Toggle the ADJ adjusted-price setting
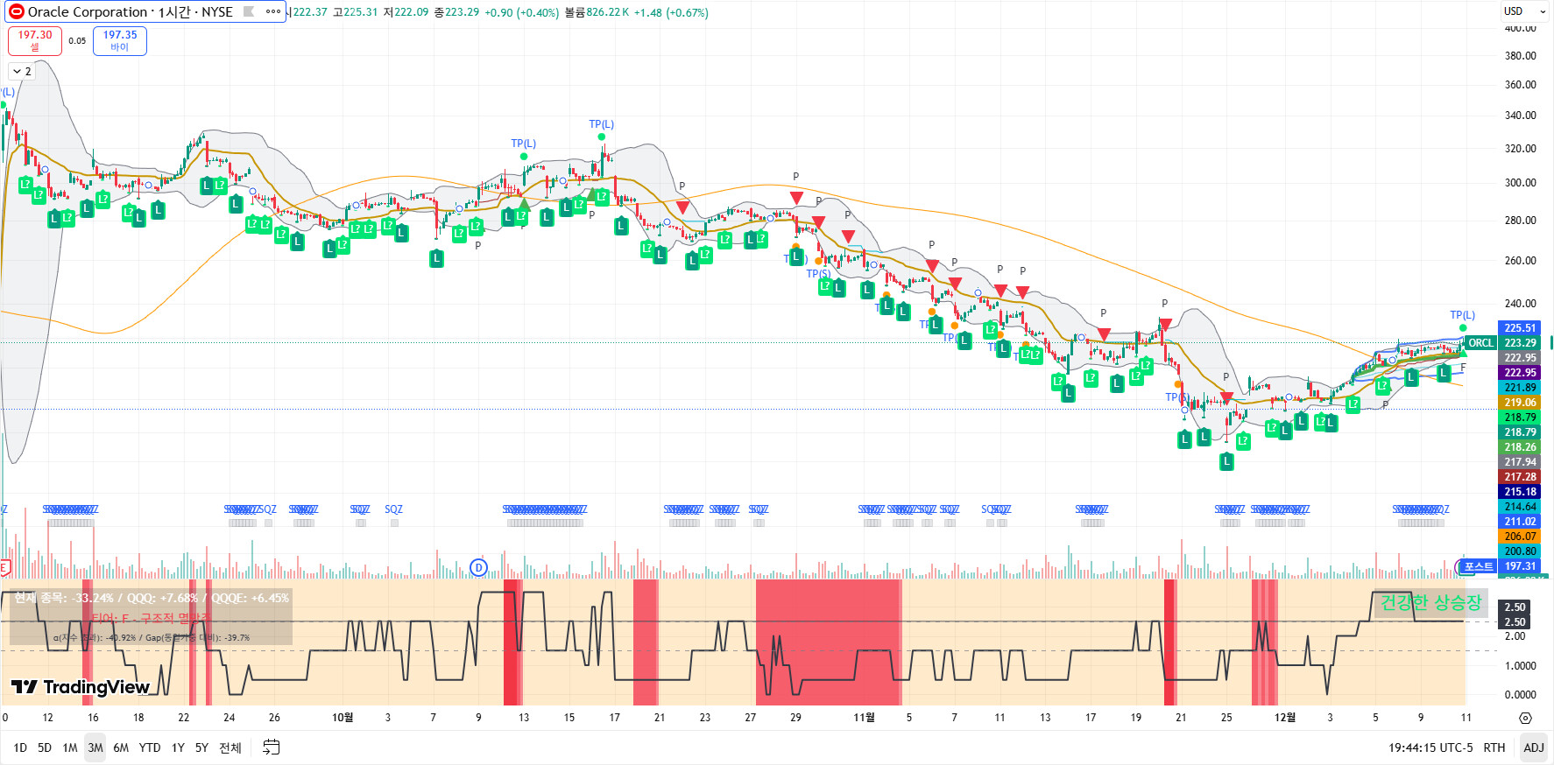The height and width of the screenshot is (765, 1554). click(x=1534, y=747)
